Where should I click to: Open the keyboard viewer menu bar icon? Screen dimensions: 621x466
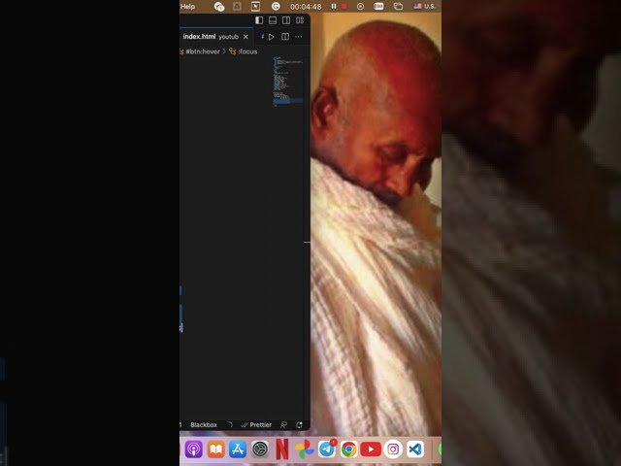click(378, 7)
